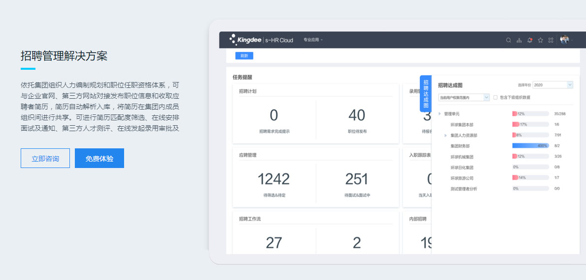Expand the 集团人力资源部 tree node
The height and width of the screenshot is (280, 586).
[446, 136]
